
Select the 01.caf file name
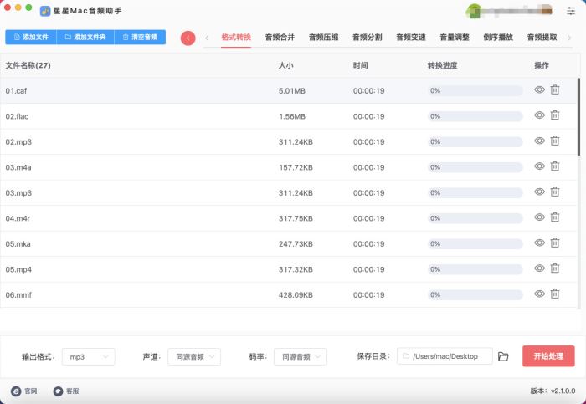pyautogui.click(x=16, y=90)
